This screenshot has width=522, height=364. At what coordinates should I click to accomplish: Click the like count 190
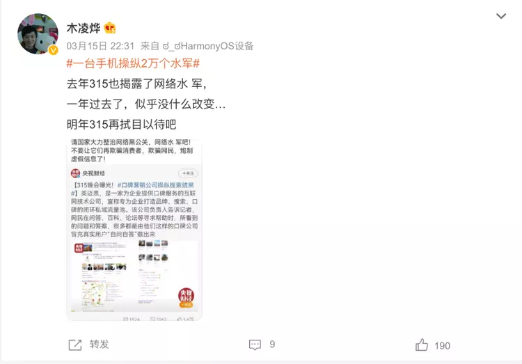[x=442, y=346]
